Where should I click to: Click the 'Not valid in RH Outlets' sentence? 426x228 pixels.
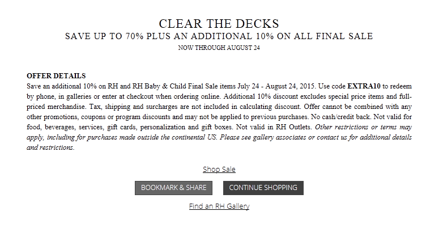[274, 127]
